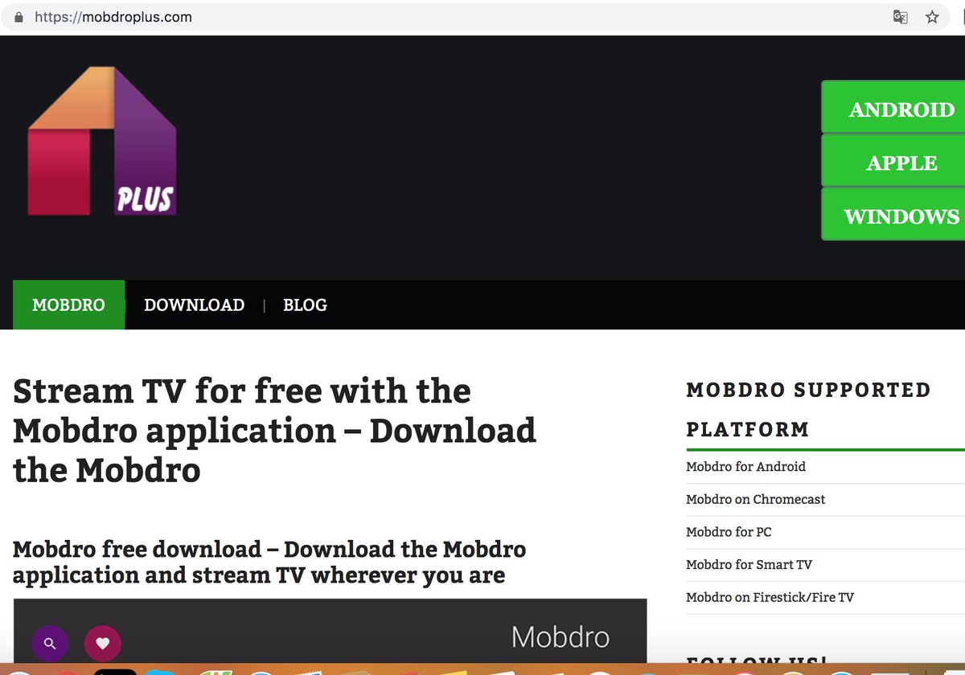Click the purple search icon in Mobdro preview
Viewport: 965px width, 675px height.
pos(50,644)
